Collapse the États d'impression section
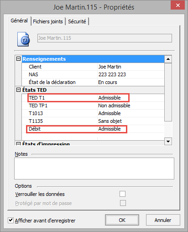The height and width of the screenshot is (232, 188). tap(18, 144)
